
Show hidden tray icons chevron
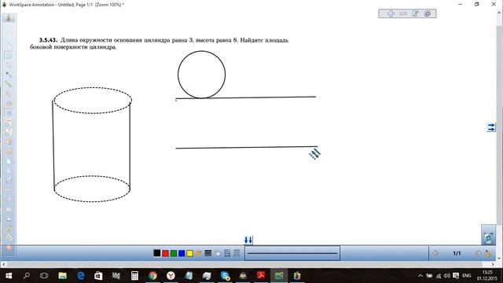420,276
